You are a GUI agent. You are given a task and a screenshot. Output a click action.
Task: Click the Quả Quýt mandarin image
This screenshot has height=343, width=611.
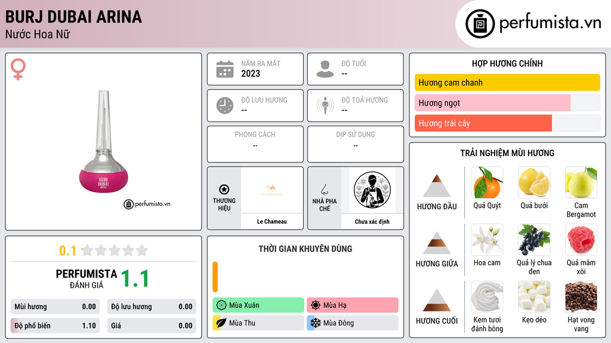pos(487,183)
